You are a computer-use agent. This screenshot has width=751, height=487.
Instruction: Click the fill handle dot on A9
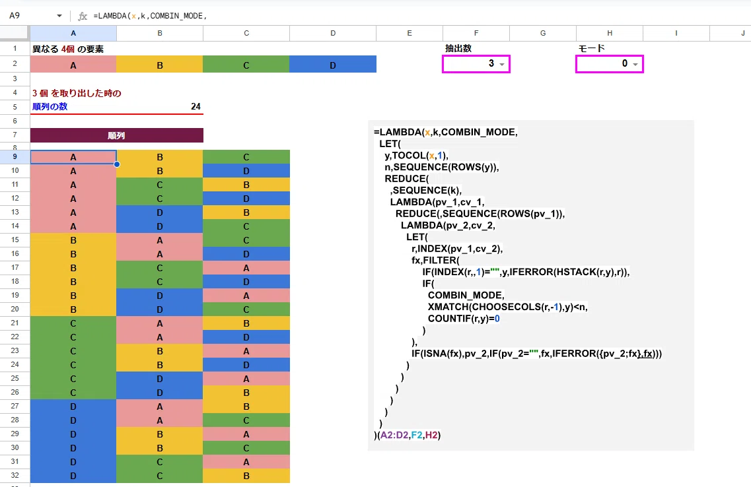tap(116, 164)
